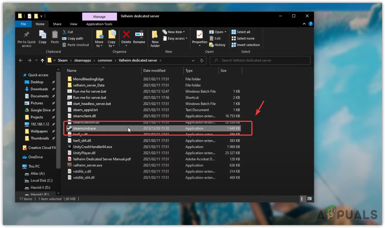Click the Pin to Quick access icon
This screenshot has width=385, height=228.
pos(26,35)
